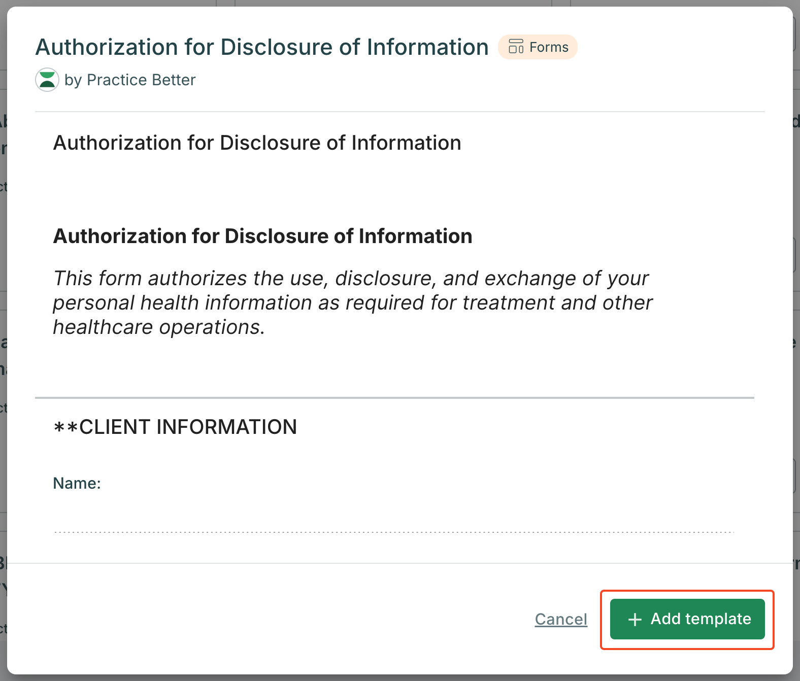The width and height of the screenshot is (800, 681).
Task: Cancel the template preview dialog
Action: tap(560, 619)
